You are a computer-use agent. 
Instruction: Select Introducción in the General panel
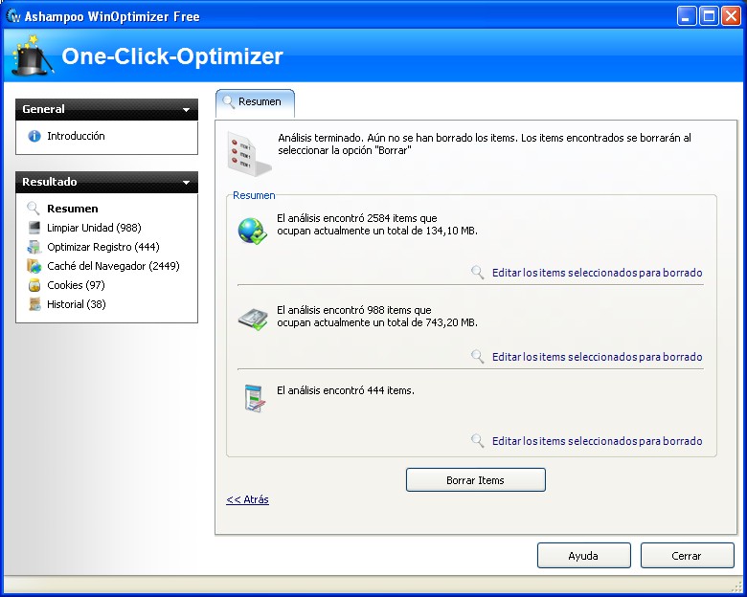76,136
